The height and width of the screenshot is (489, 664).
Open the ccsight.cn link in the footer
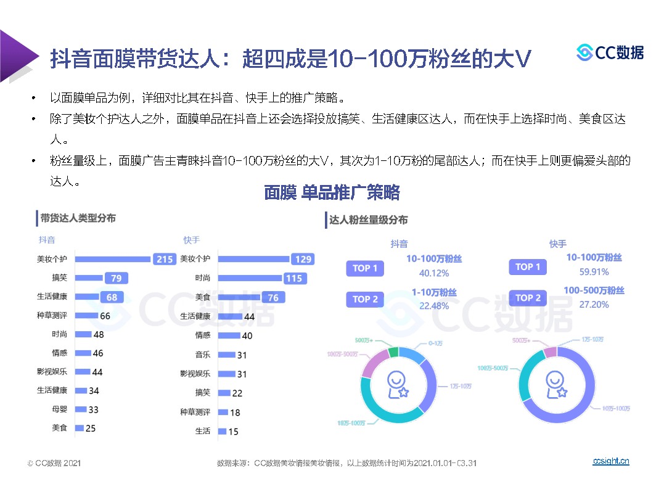[610, 461]
